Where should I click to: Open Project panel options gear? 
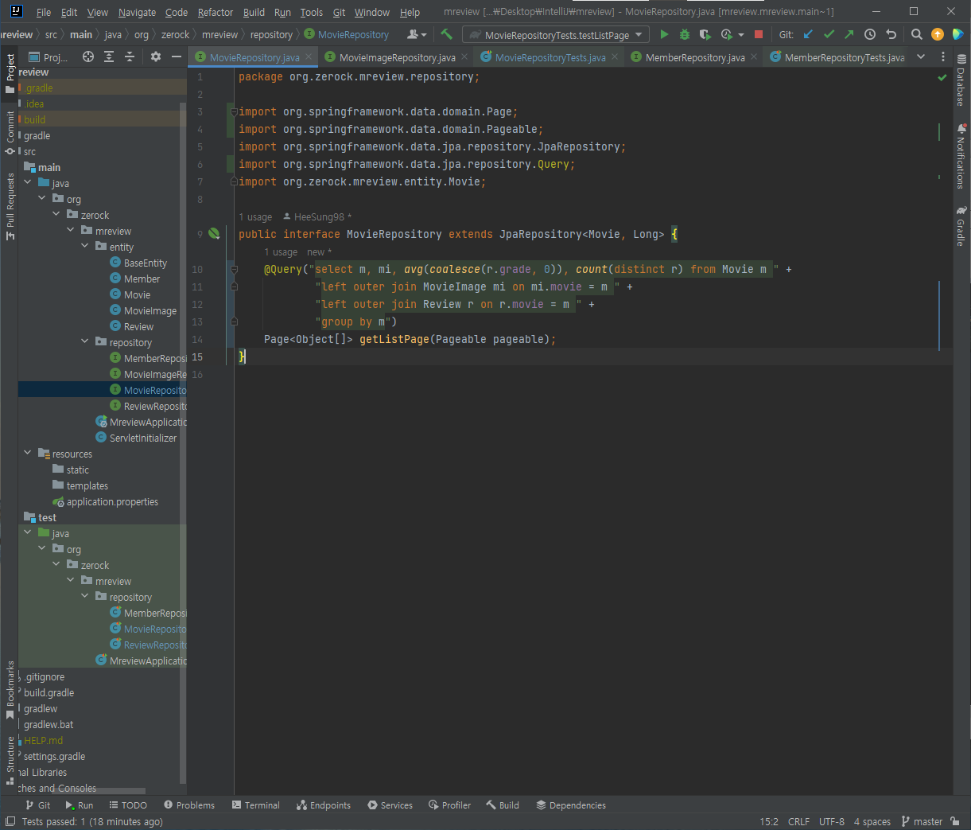click(x=156, y=57)
